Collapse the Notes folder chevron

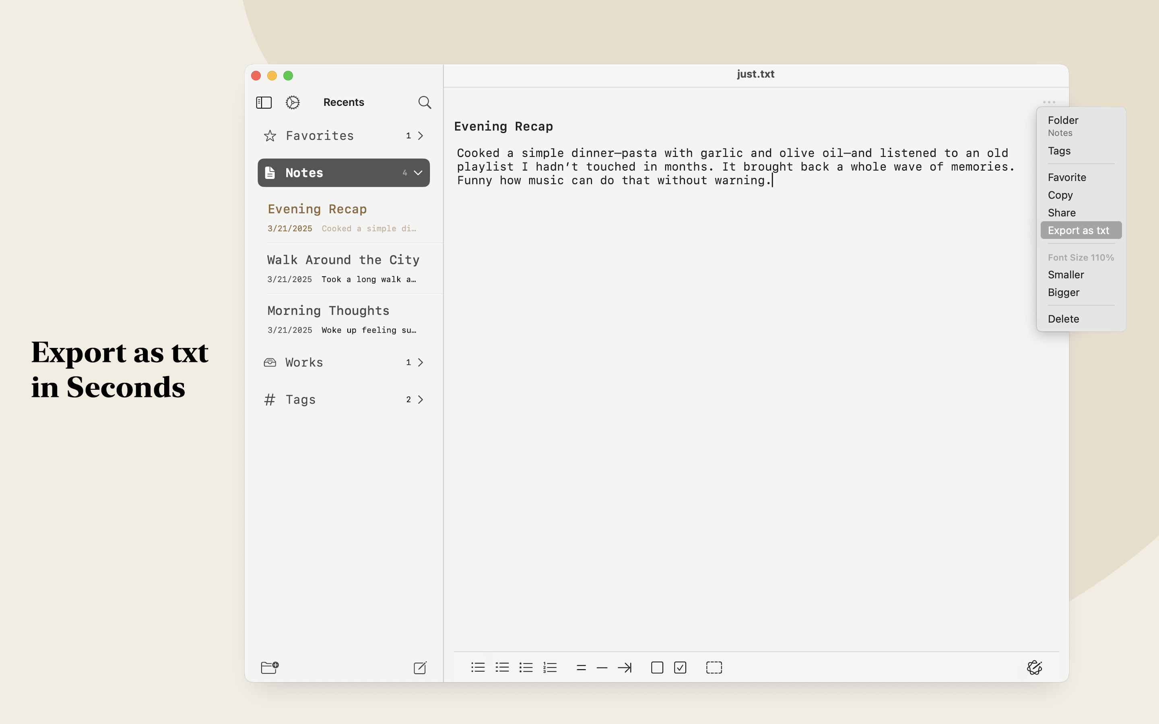point(418,173)
